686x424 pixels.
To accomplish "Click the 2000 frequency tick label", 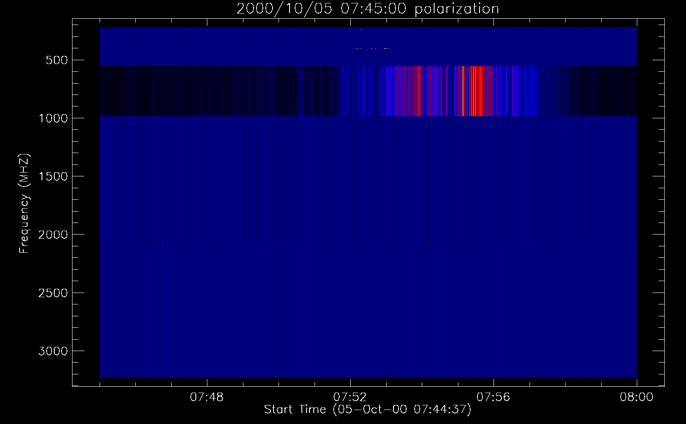I will tap(53, 234).
